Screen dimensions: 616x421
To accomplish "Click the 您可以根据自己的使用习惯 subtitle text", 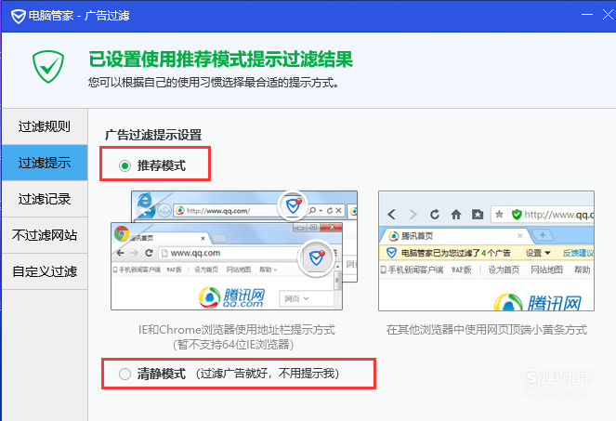I will pyautogui.click(x=214, y=83).
